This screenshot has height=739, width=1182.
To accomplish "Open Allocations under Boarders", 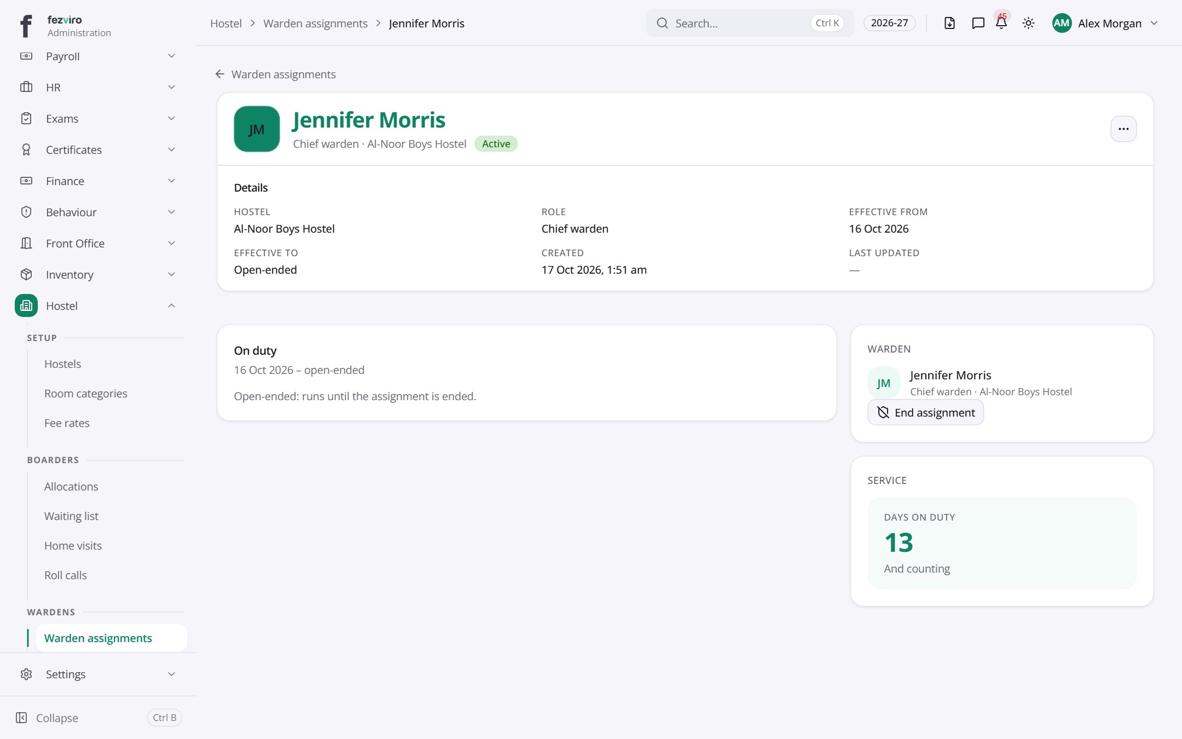I will pyautogui.click(x=71, y=487).
